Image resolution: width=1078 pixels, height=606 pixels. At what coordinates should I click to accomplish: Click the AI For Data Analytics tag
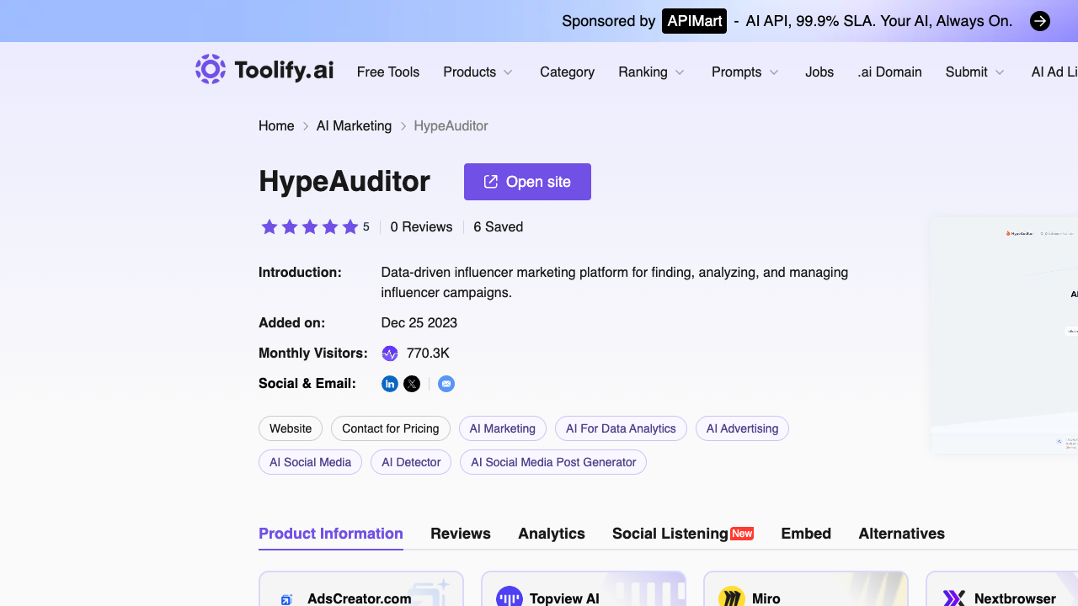[621, 428]
